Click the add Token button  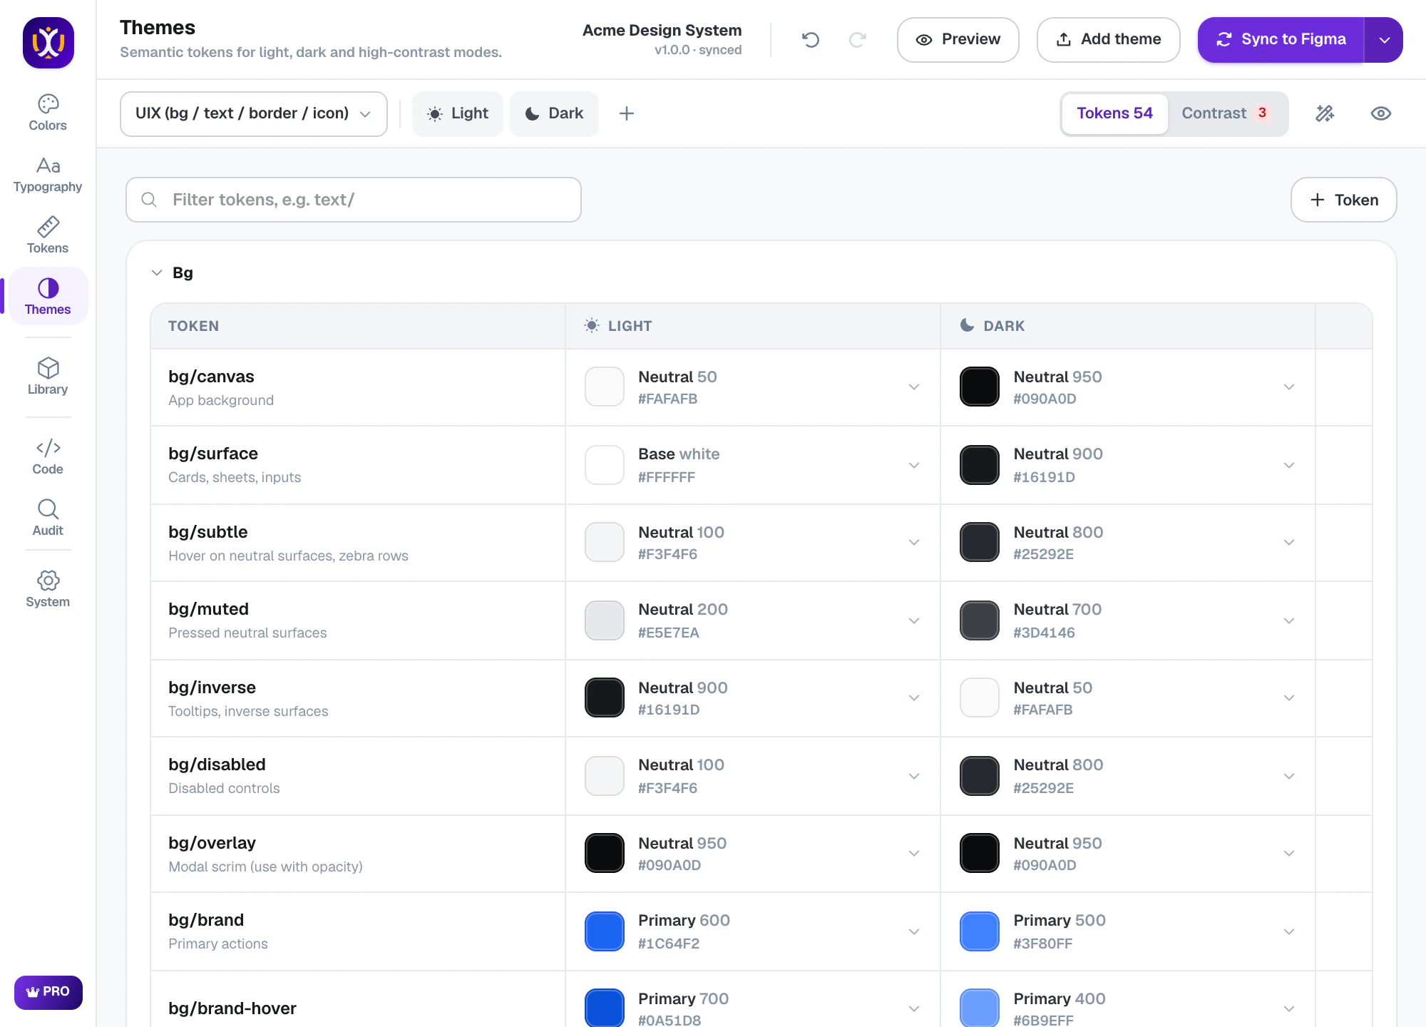pos(1343,200)
